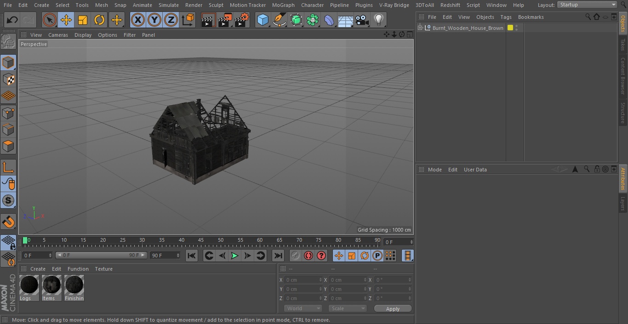Add a Camera object
This screenshot has width=628, height=324.
[362, 20]
